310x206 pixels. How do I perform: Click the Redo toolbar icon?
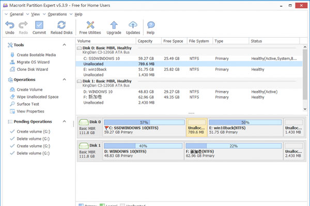coord(23,25)
